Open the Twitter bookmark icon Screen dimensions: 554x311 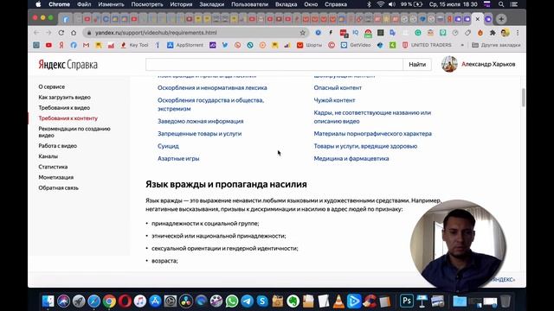click(225, 45)
